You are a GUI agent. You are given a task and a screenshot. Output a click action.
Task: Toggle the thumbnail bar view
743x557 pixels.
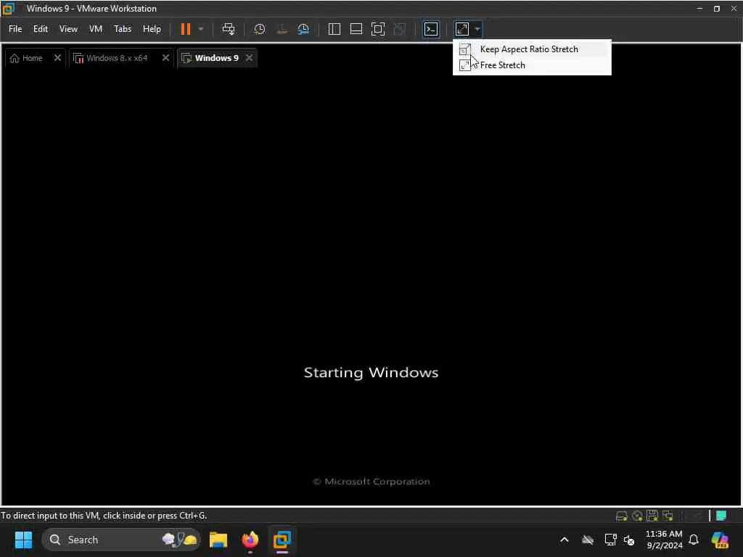pyautogui.click(x=356, y=29)
